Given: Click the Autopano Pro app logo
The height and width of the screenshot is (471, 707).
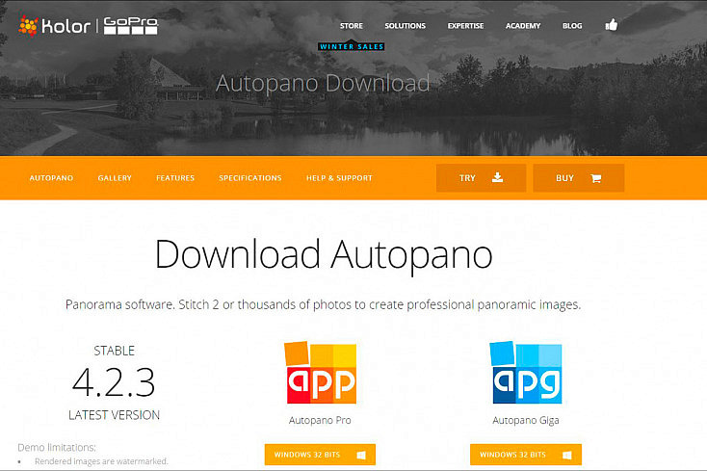Looking at the screenshot, I should (x=321, y=373).
